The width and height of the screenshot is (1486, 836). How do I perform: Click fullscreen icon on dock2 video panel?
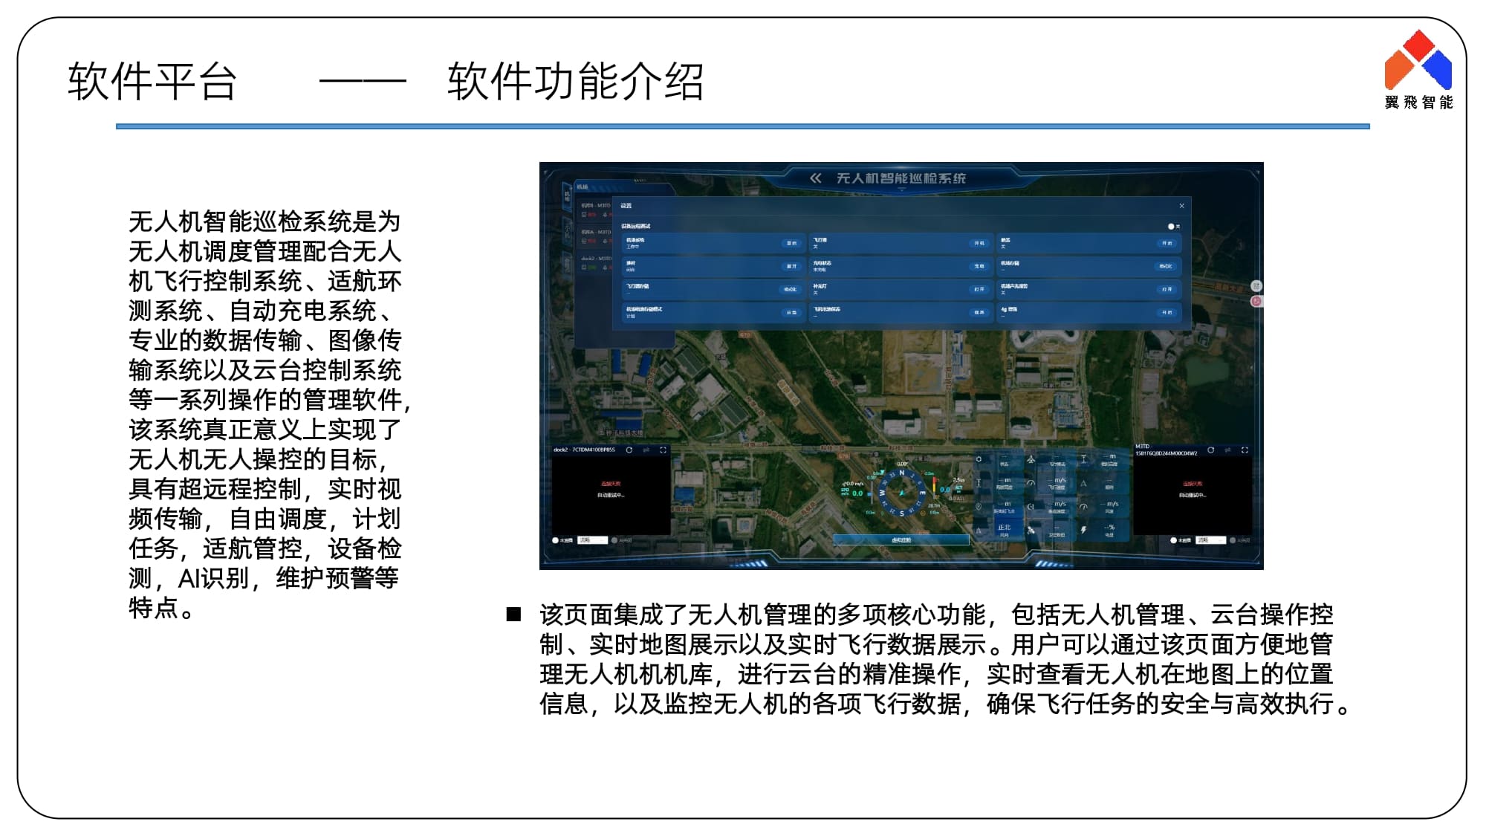(x=663, y=450)
